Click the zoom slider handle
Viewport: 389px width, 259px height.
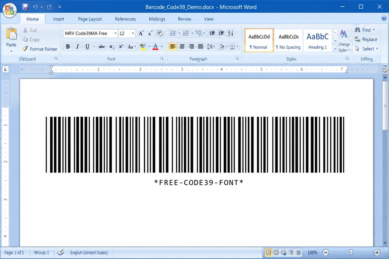point(351,252)
